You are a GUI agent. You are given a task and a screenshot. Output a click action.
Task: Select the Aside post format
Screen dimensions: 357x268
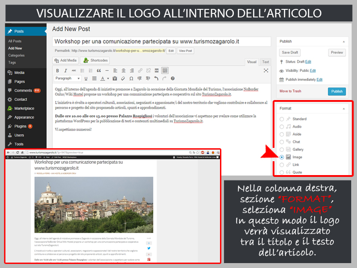click(282, 134)
